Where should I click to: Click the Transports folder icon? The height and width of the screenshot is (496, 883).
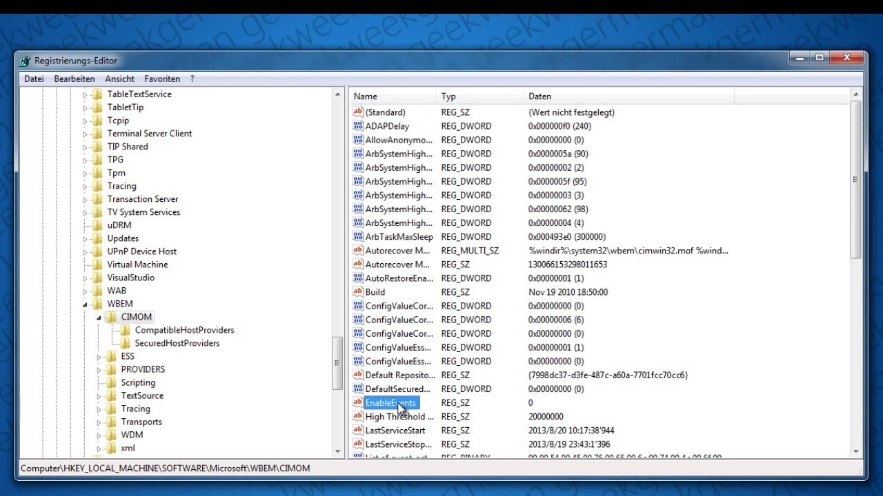click(111, 422)
